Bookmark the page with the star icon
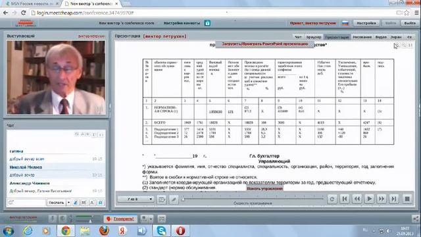Image resolution: width=421 pixels, height=237 pixels. click(407, 13)
